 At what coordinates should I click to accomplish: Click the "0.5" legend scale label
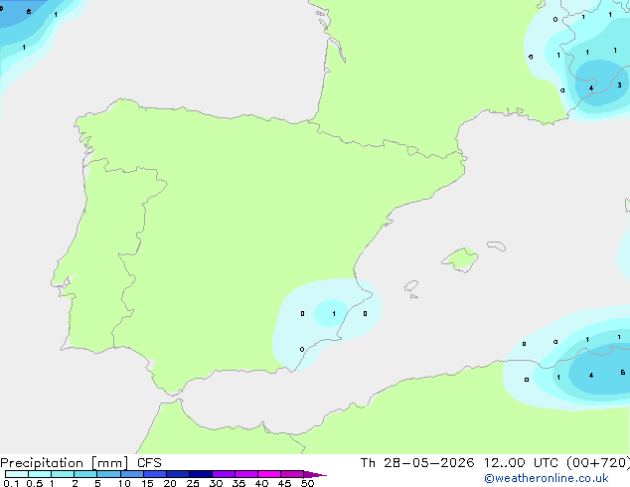point(35,483)
